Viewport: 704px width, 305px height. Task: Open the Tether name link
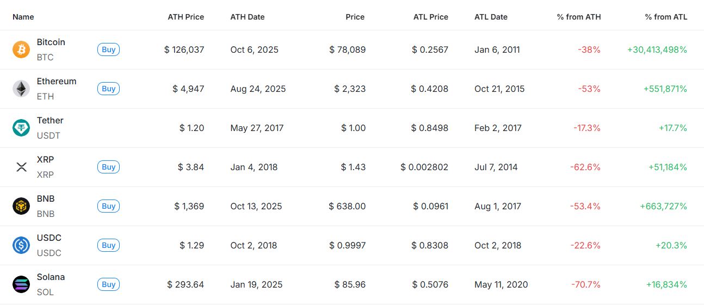click(x=50, y=120)
